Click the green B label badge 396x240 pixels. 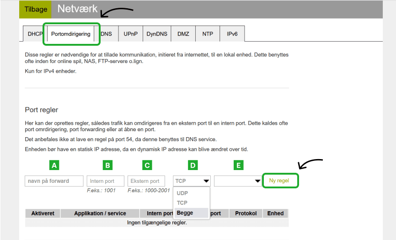click(107, 165)
